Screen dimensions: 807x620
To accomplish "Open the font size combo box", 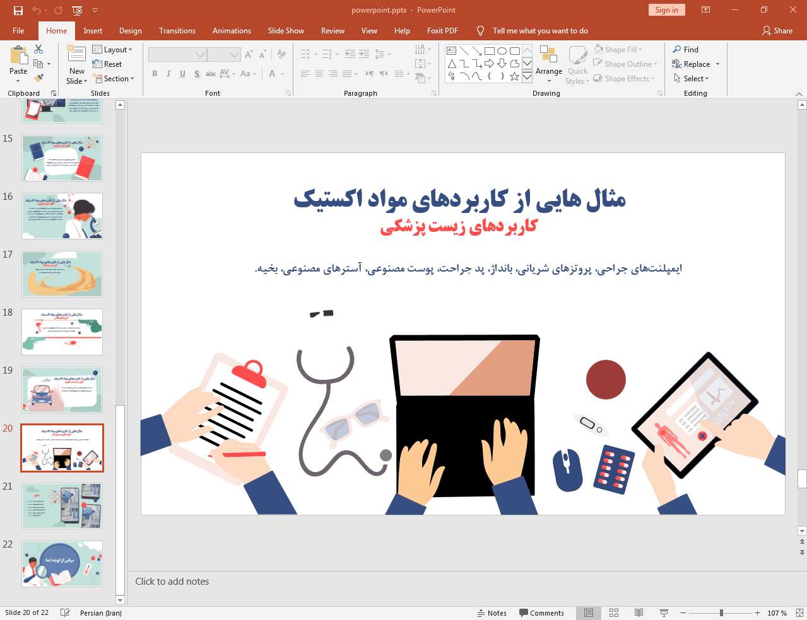I will click(224, 55).
